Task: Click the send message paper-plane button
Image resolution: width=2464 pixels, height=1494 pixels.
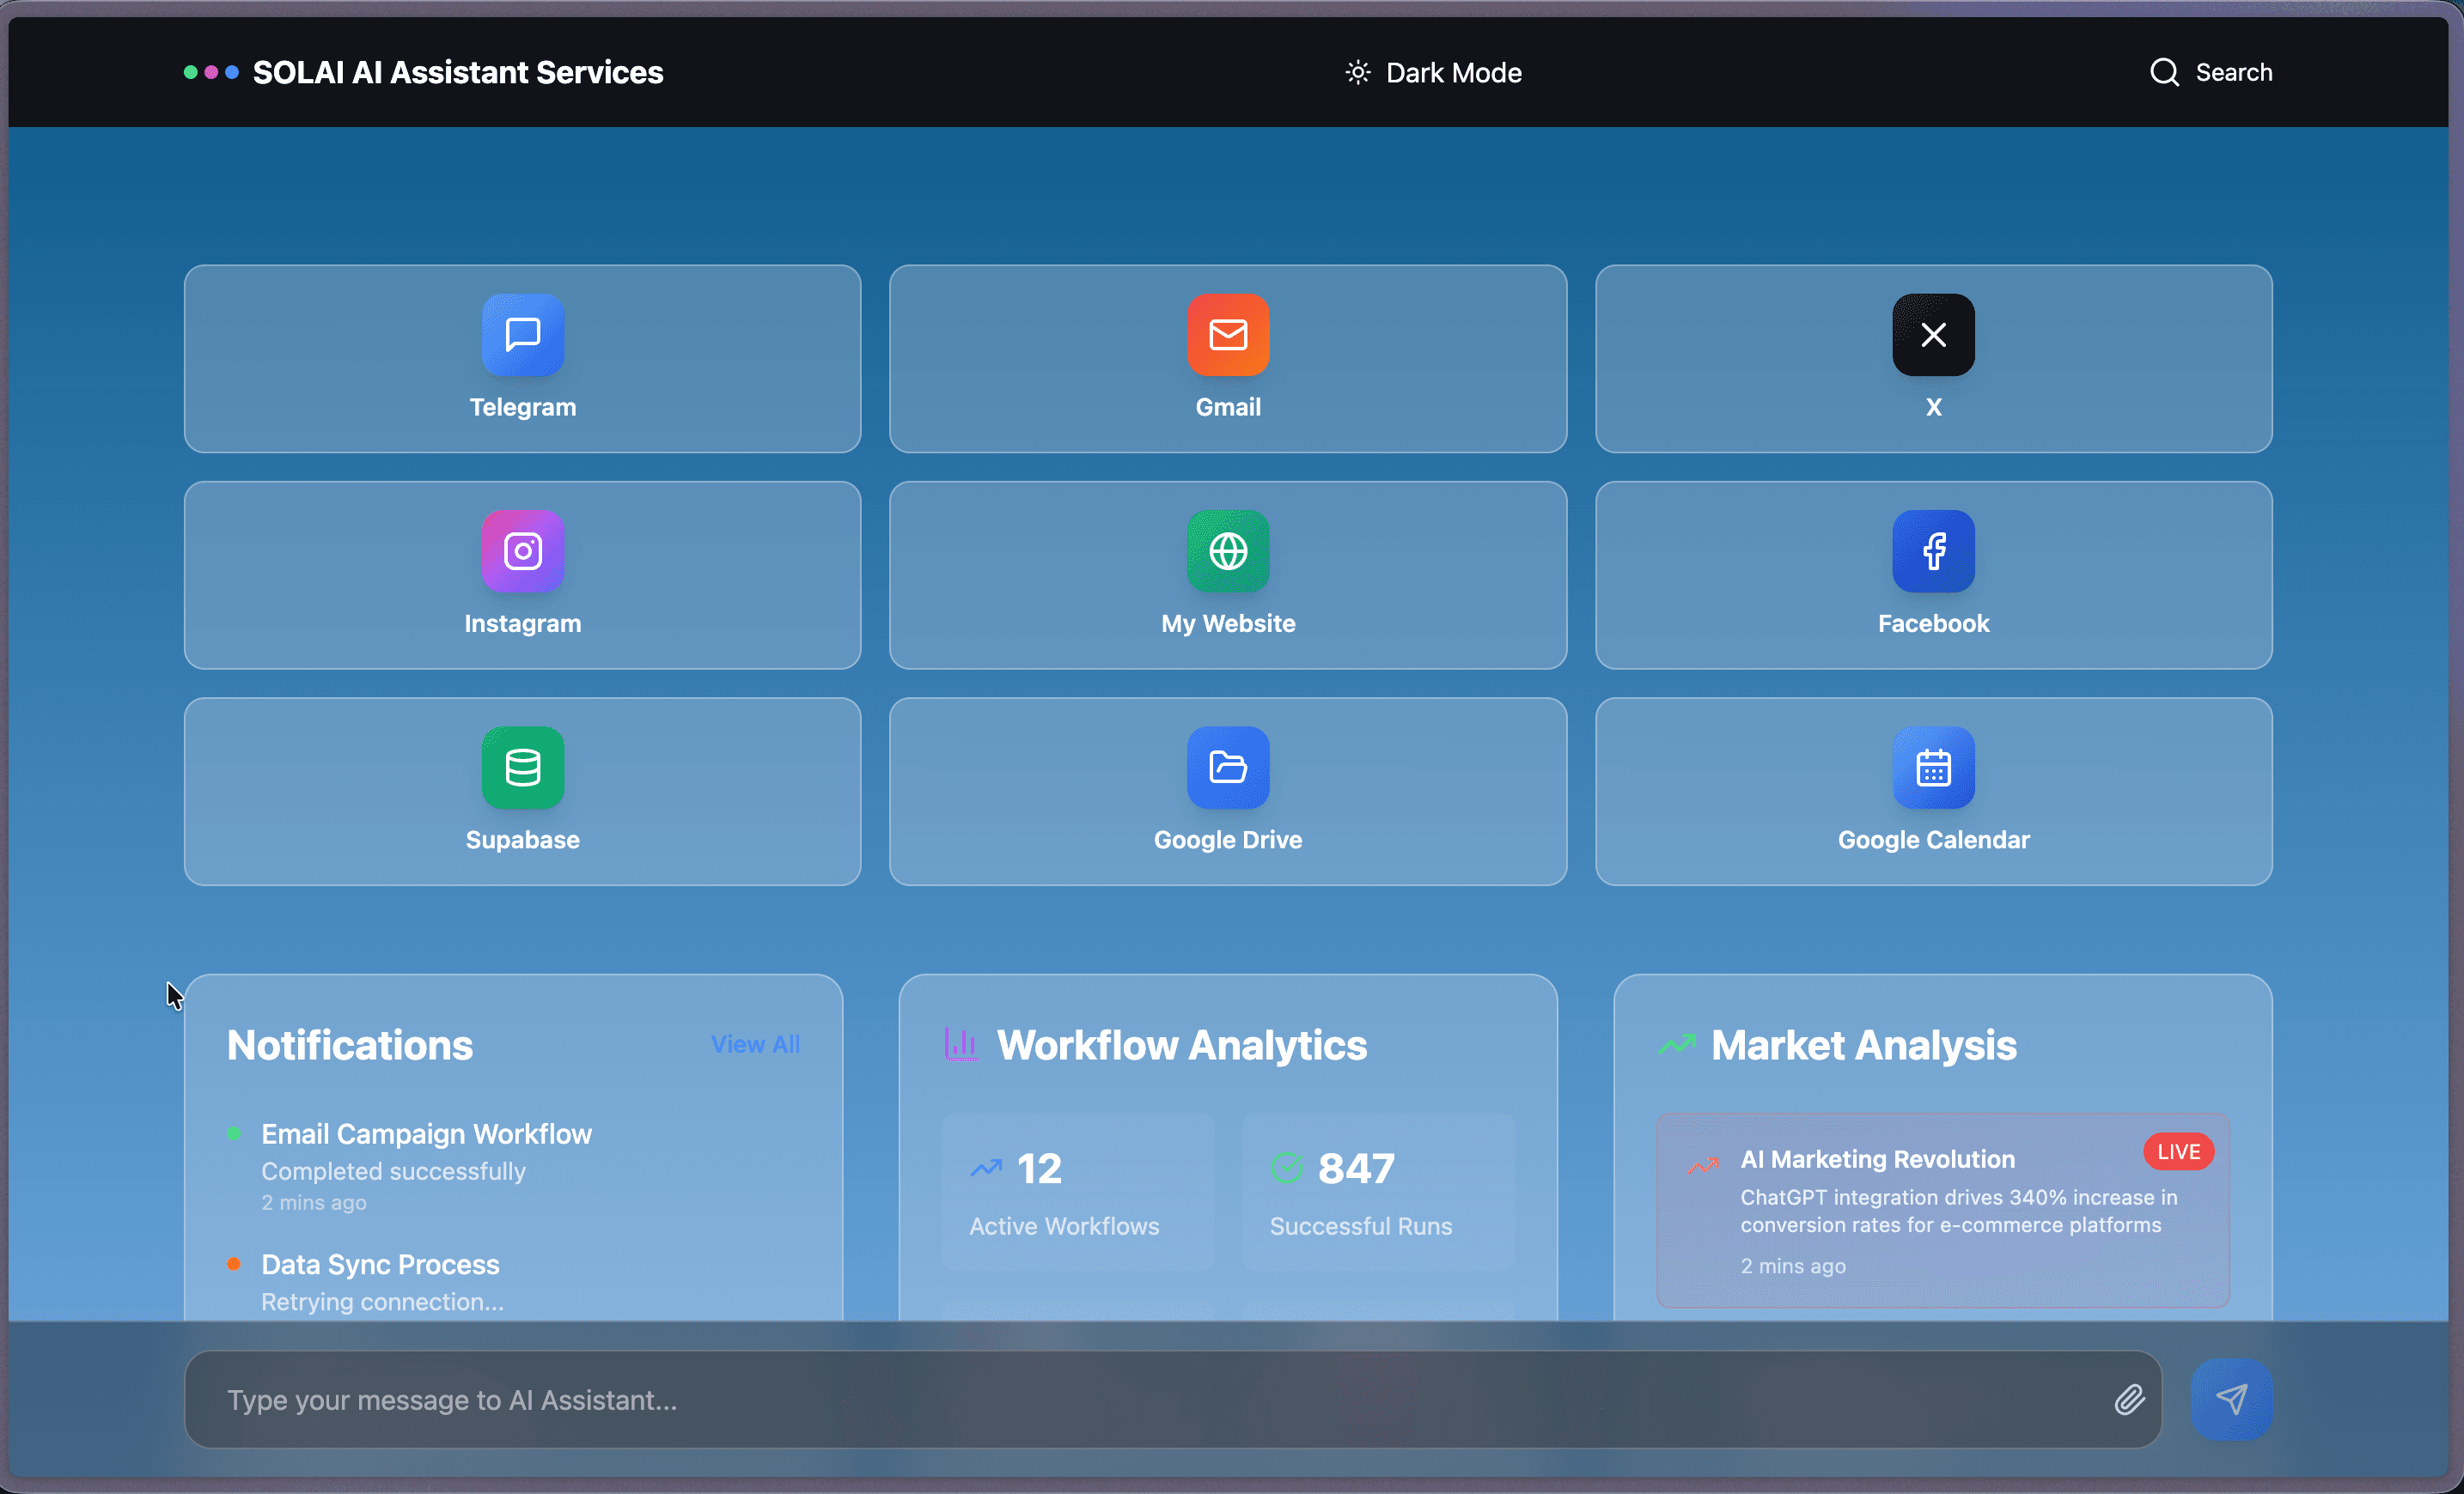Action: [x=2231, y=1399]
